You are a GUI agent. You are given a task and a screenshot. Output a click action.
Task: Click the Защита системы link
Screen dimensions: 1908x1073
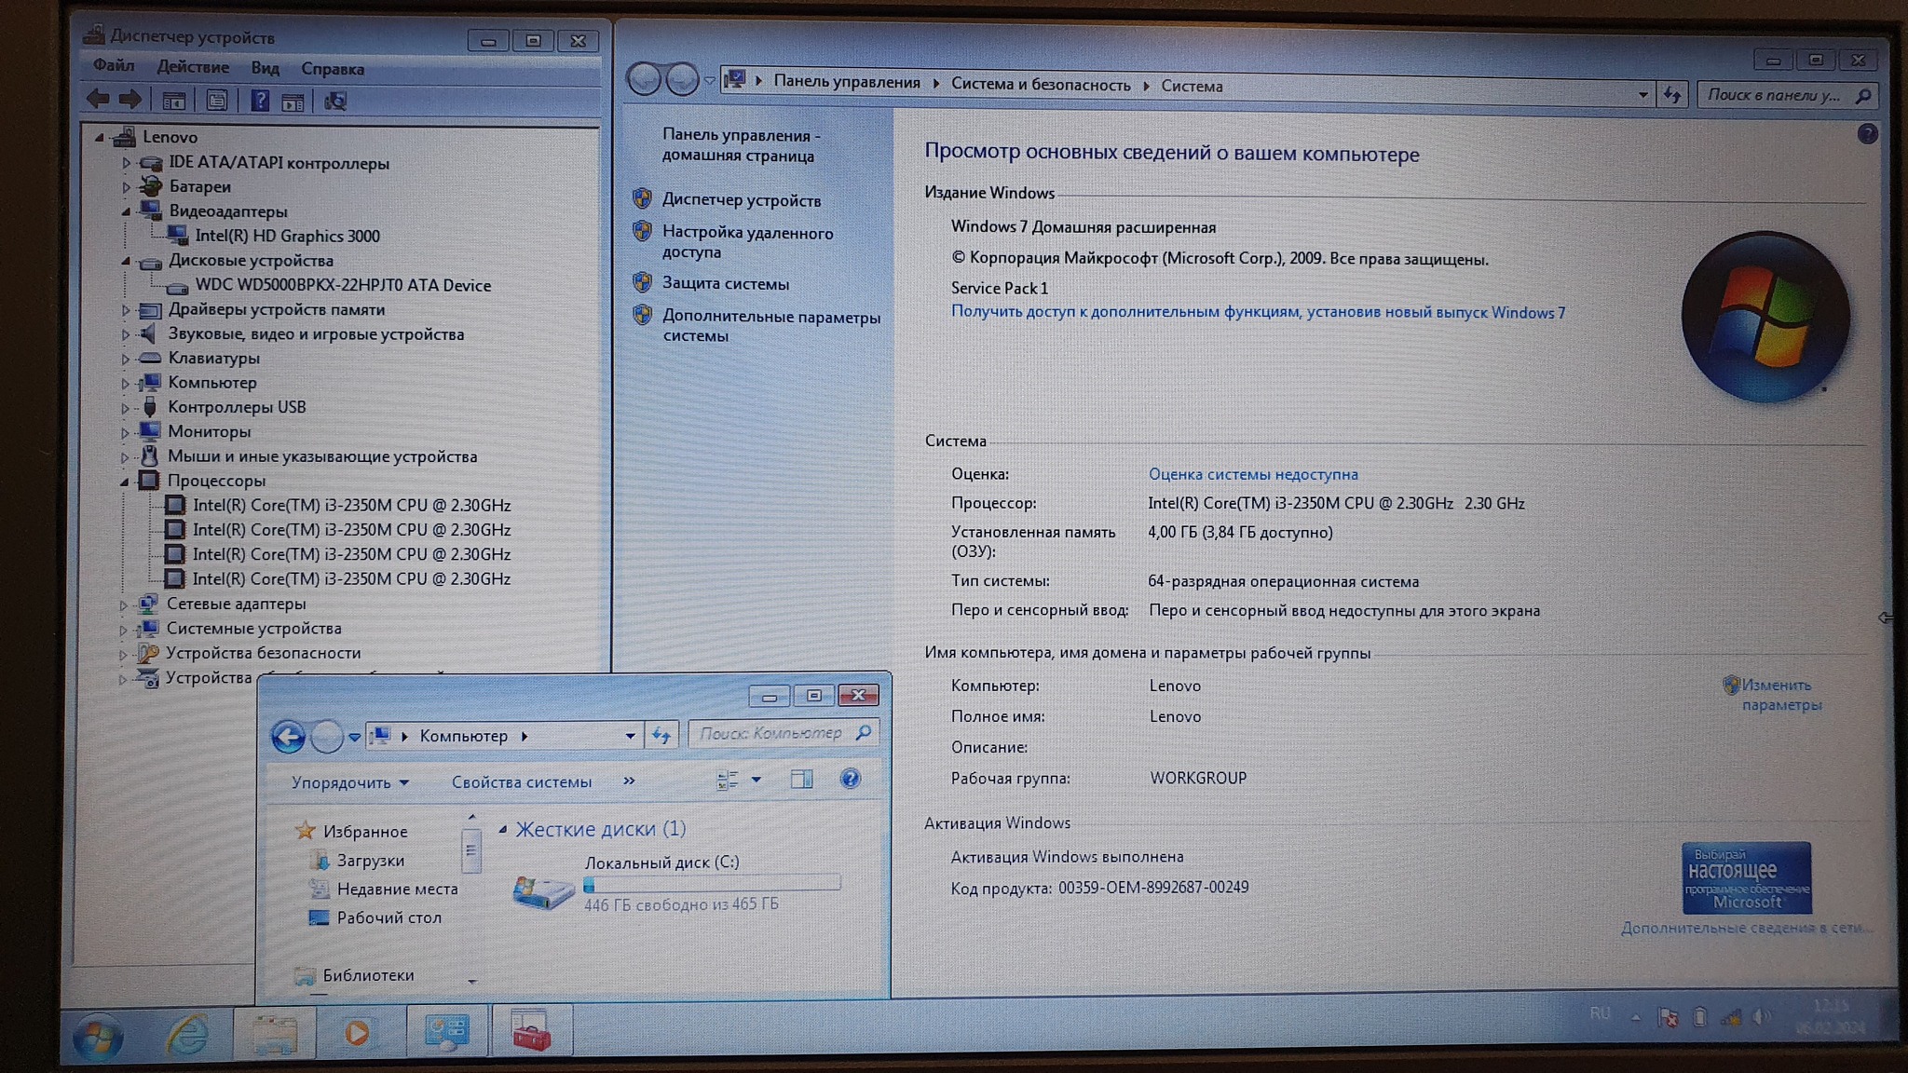coord(725,284)
